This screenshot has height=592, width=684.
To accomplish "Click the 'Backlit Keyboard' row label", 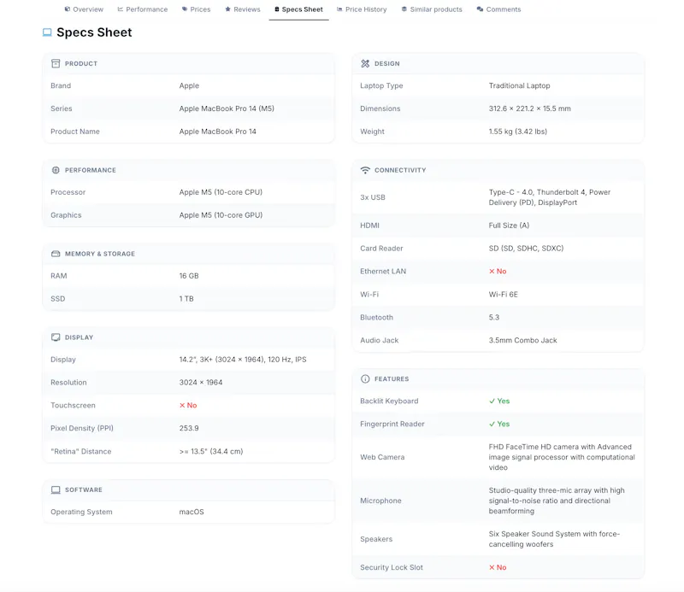I will [389, 401].
